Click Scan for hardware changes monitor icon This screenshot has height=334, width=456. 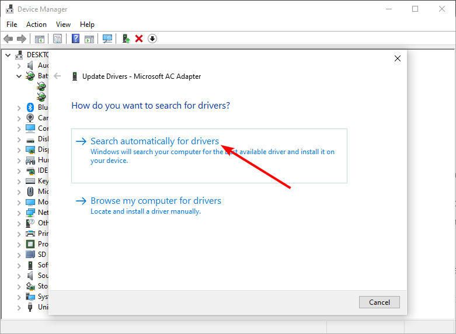tap(107, 39)
